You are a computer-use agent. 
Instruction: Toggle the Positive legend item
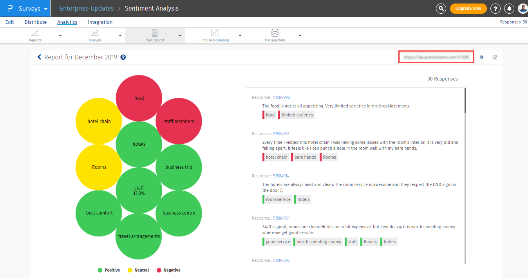pos(109,270)
